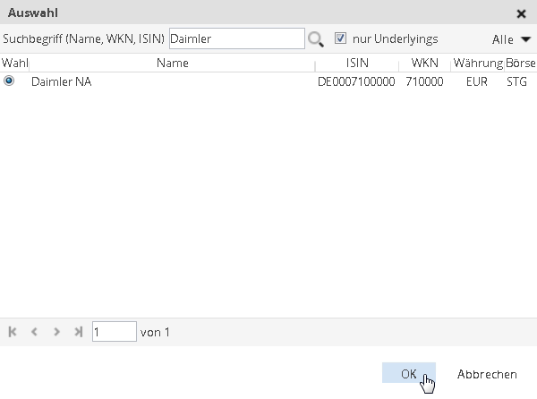Image resolution: width=537 pixels, height=399 pixels.
Task: Go to the previous results page
Action: [x=35, y=332]
